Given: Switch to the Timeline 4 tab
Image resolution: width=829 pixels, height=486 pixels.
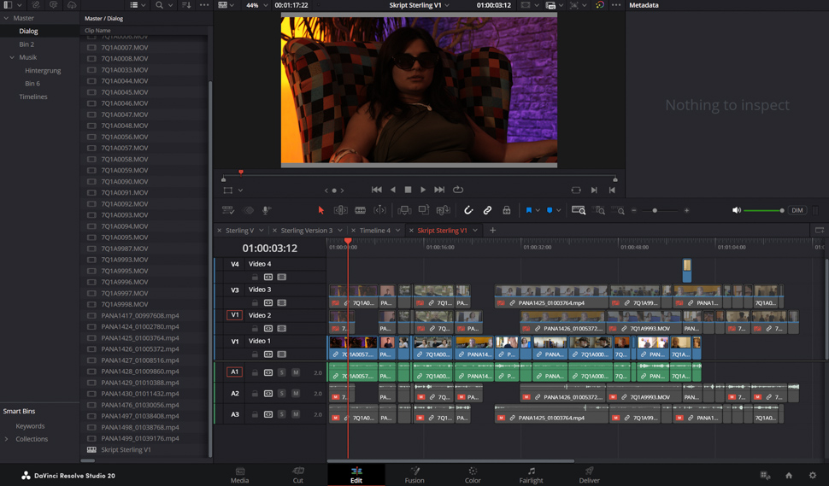Looking at the screenshot, I should pyautogui.click(x=374, y=231).
